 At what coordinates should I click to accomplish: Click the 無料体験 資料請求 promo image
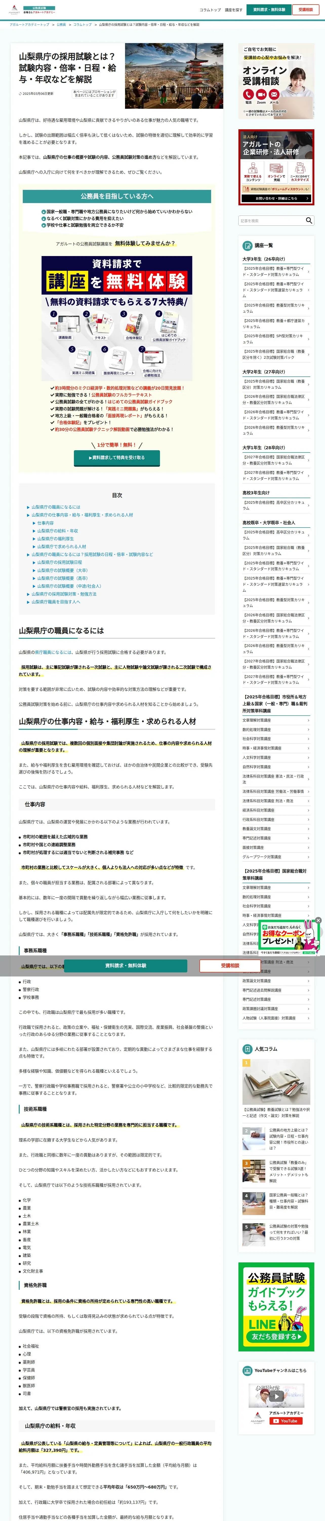117,318
